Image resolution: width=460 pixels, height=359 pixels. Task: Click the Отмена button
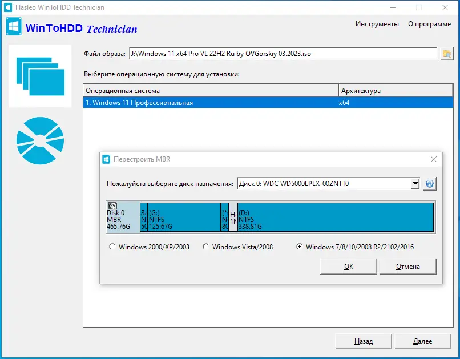[x=408, y=267]
